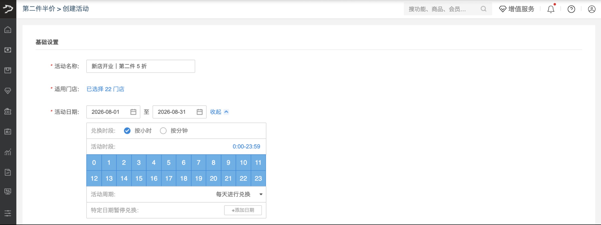The width and height of the screenshot is (601, 225).
Task: Open 增值服务 in top bar
Action: 517,9
